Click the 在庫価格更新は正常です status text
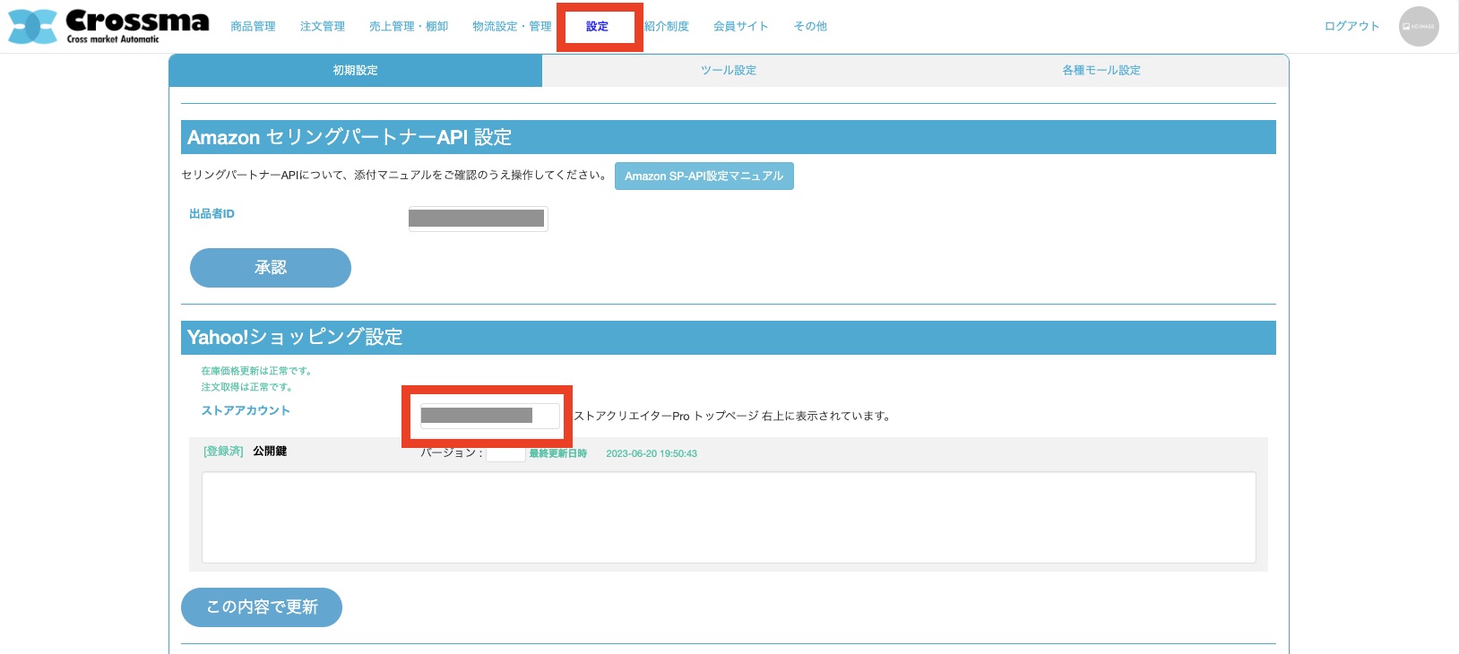This screenshot has width=1459, height=654. pyautogui.click(x=256, y=371)
